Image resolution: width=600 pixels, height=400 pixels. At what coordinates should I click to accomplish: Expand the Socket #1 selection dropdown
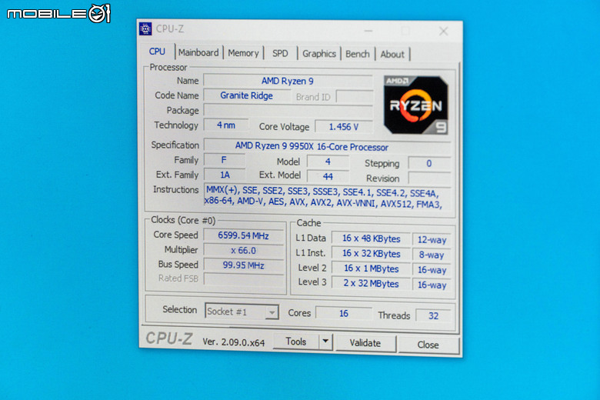[272, 312]
